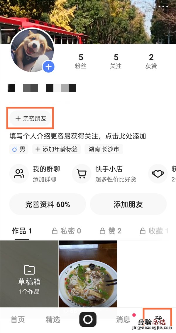Open the 草稿箱 drafts folder

coord(29,274)
